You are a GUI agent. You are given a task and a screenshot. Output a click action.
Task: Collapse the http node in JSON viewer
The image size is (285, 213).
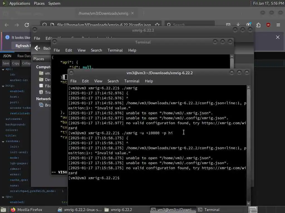tap(3, 86)
